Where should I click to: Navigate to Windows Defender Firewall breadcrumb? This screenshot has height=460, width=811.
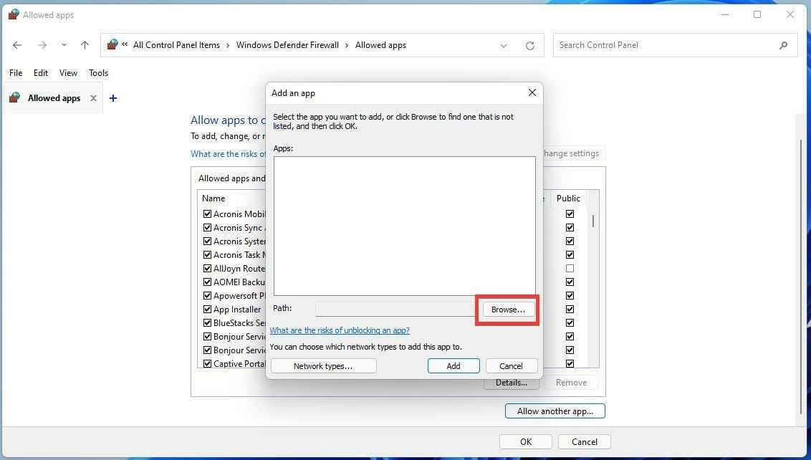(x=287, y=45)
